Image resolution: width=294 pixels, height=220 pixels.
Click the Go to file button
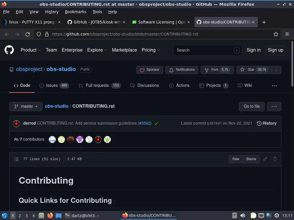[x=252, y=107]
